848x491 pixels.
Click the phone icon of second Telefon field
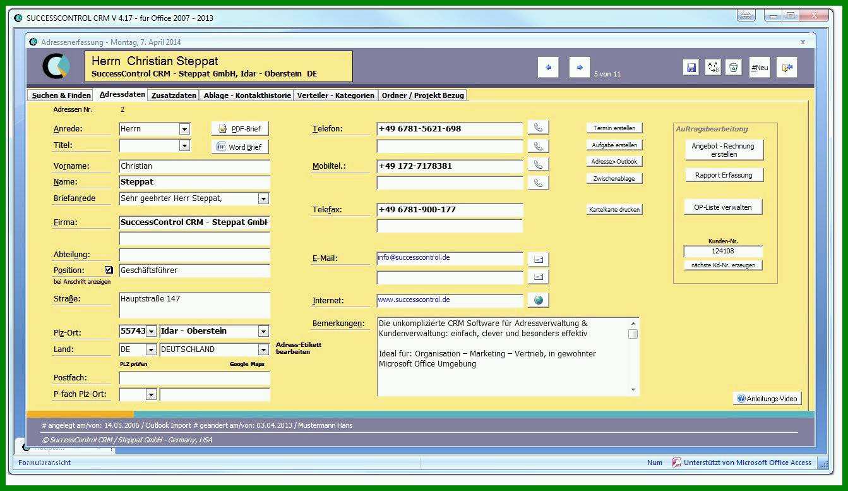[538, 146]
